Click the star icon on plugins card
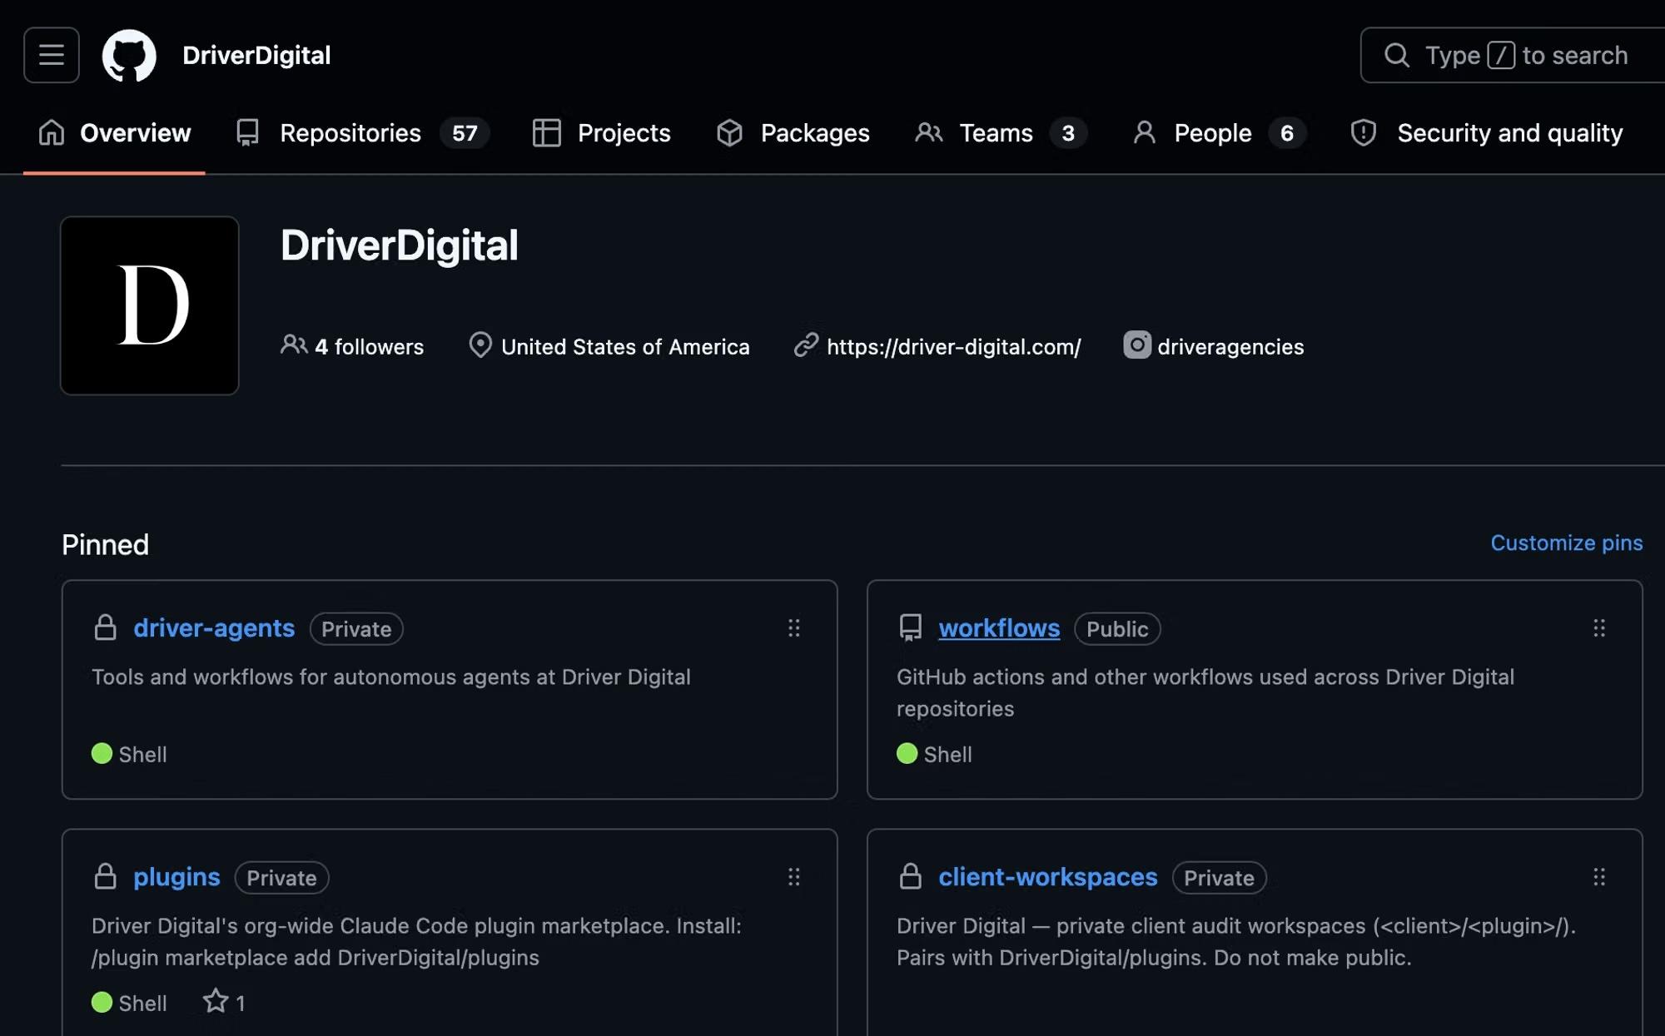 tap(216, 1000)
